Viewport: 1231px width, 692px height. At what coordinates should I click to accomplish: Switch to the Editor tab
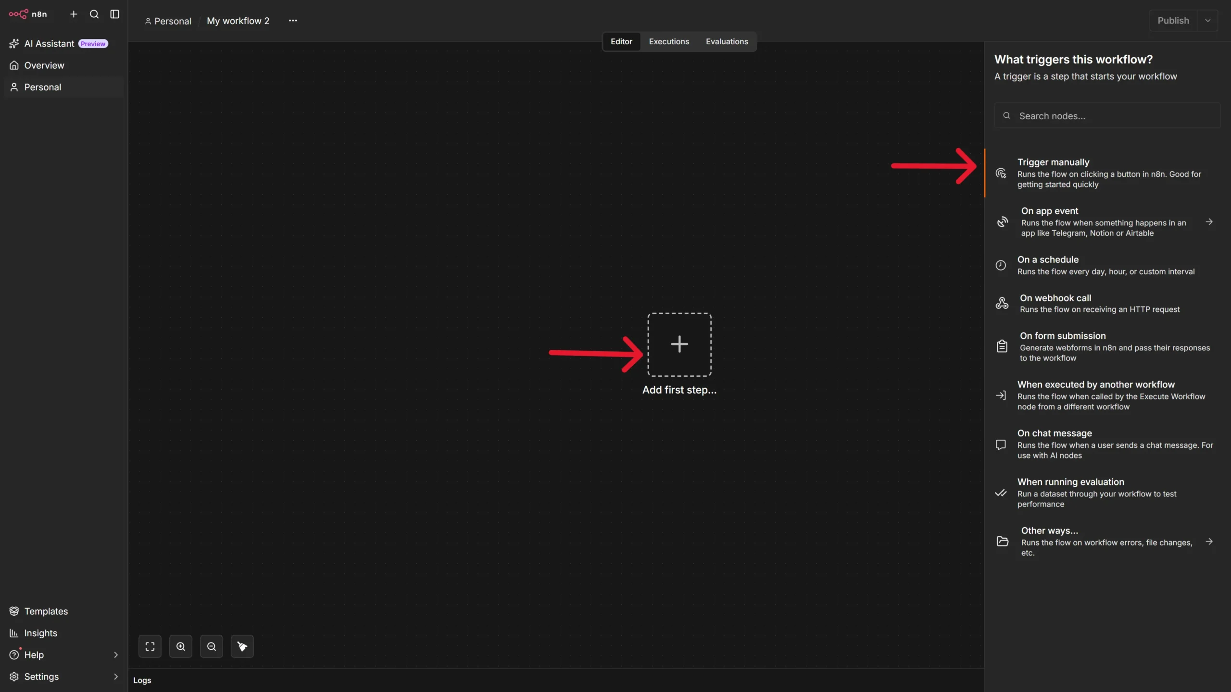(x=621, y=41)
